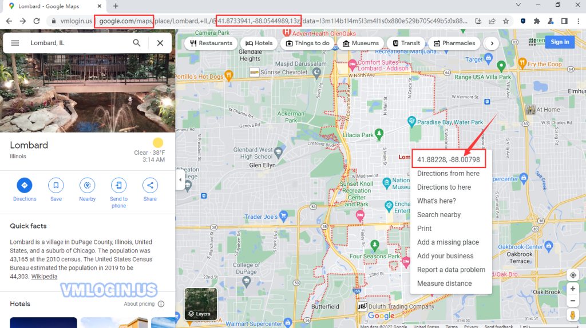This screenshot has height=328, width=586.
Task: Show Museums on the map
Action: click(361, 43)
